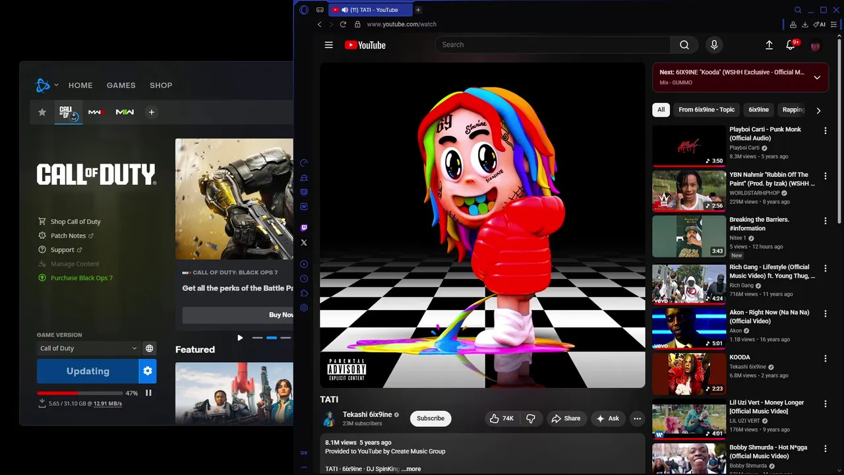The width and height of the screenshot is (844, 475).
Task: Click the favorites star icon in Battle.net
Action: click(42, 112)
